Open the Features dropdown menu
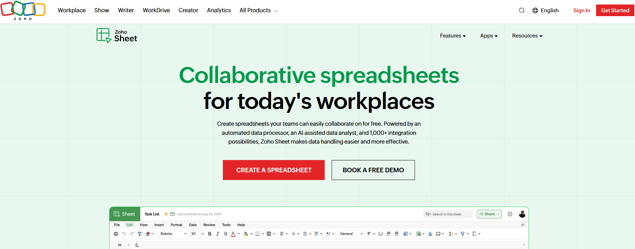 [453, 36]
